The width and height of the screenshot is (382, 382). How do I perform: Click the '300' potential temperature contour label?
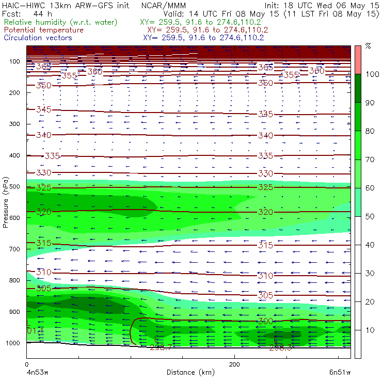coord(265,321)
